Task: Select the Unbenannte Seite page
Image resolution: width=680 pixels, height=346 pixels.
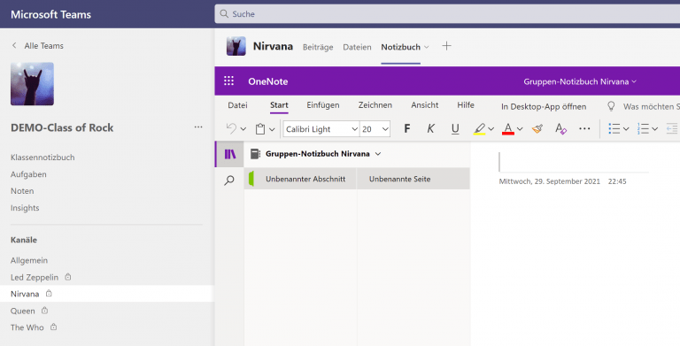Action: click(x=413, y=179)
